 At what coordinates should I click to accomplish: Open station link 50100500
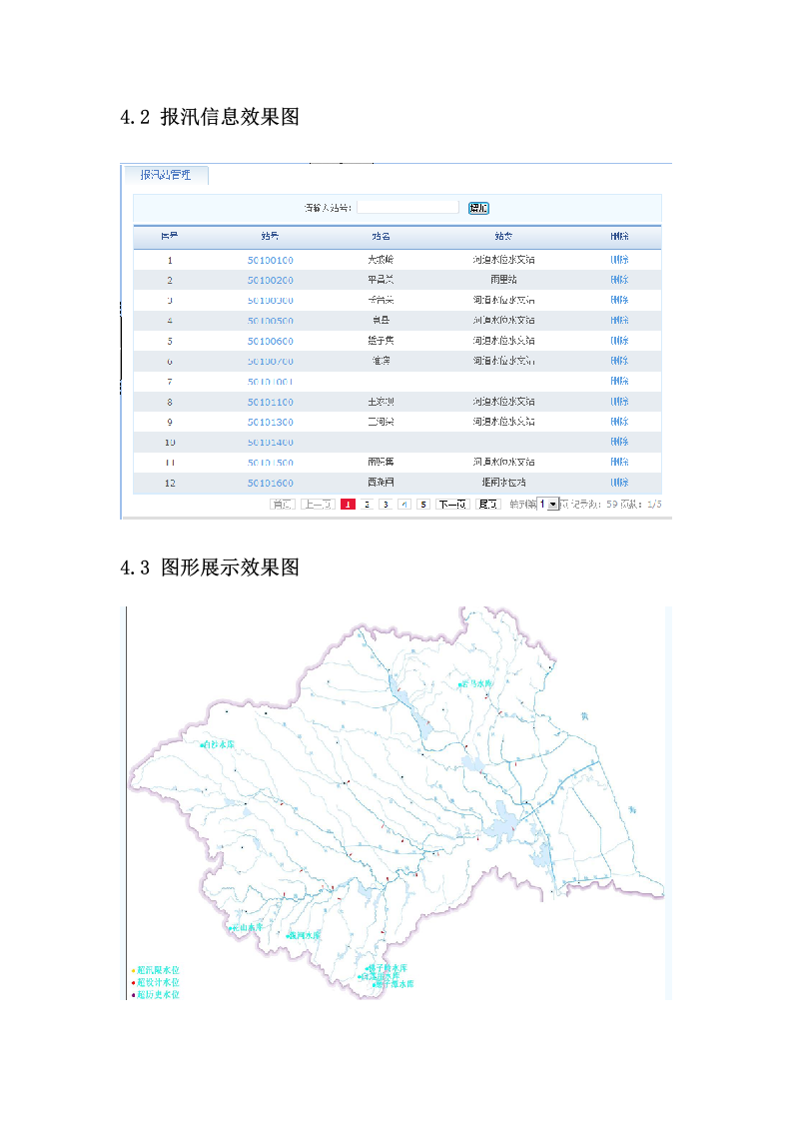click(271, 321)
